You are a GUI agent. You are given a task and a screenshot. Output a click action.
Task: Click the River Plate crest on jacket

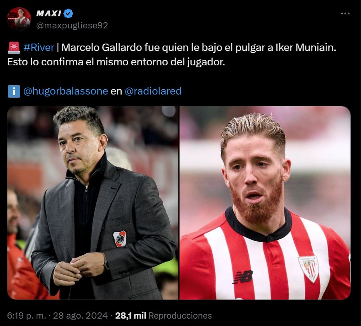[119, 238]
